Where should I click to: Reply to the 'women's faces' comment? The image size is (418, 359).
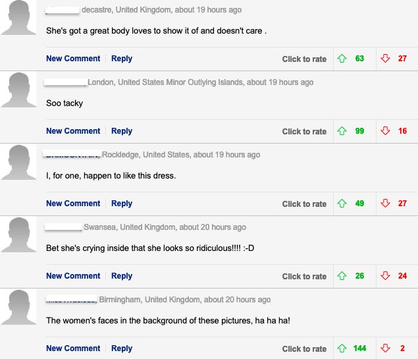click(122, 348)
